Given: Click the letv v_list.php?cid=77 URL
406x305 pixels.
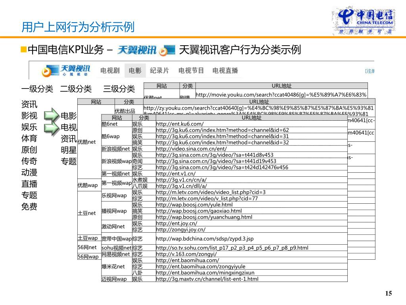Looking at the screenshot, I should [x=207, y=199].
